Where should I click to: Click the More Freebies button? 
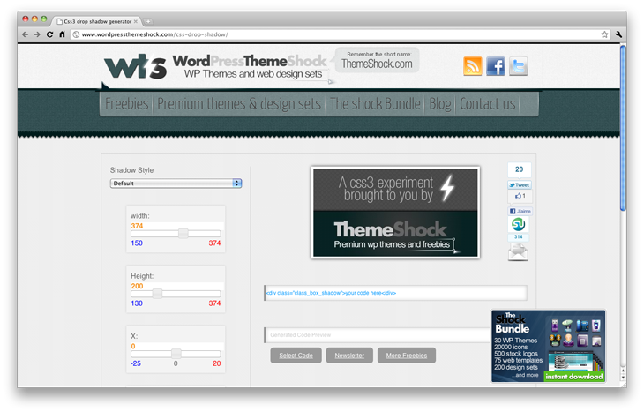pyautogui.click(x=406, y=356)
